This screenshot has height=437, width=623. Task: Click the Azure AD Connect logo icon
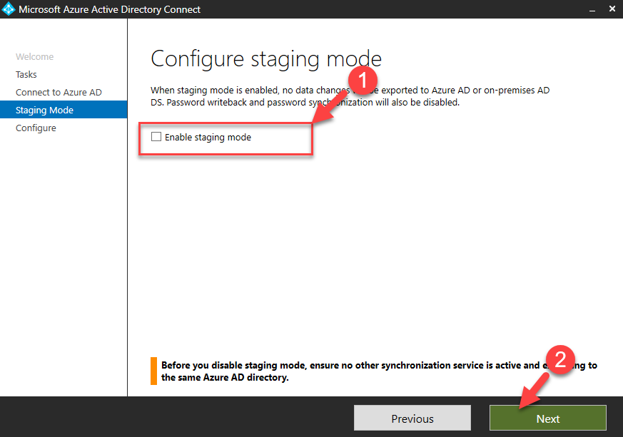point(9,9)
